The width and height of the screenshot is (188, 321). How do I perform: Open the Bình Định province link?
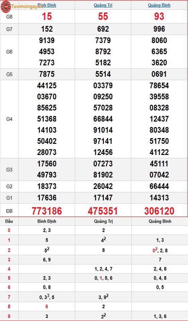click(x=47, y=5)
